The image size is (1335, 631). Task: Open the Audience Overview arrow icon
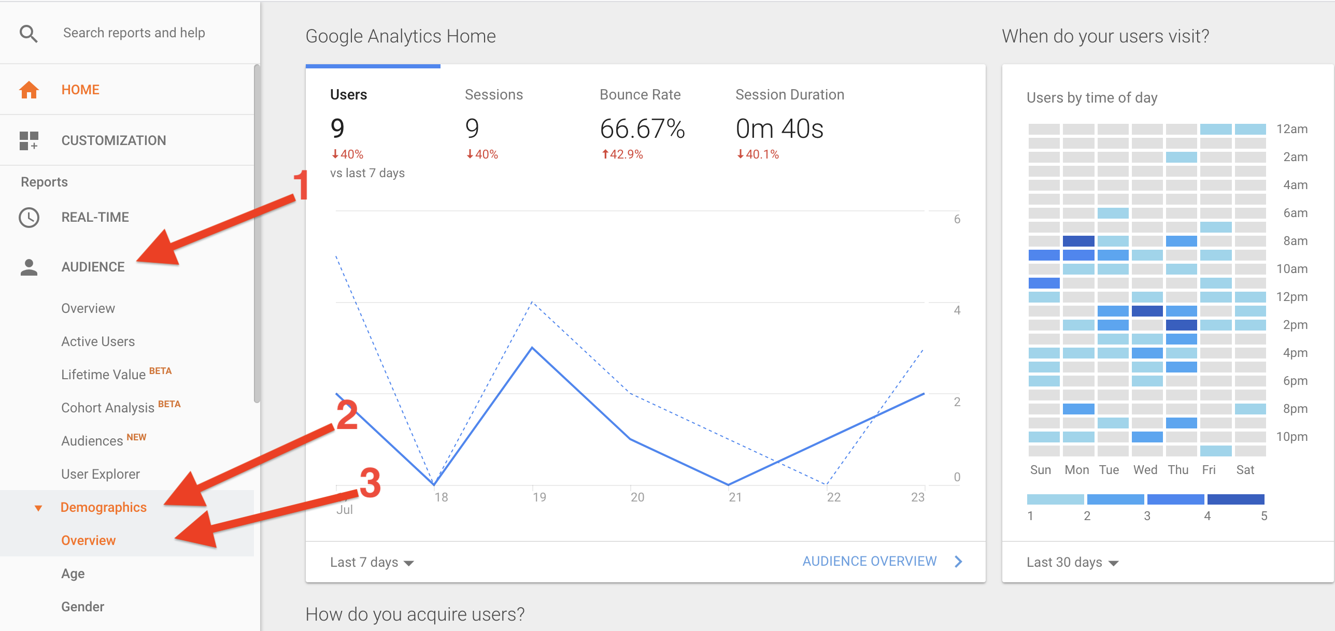958,561
